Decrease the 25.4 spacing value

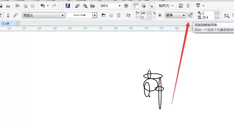215,17
